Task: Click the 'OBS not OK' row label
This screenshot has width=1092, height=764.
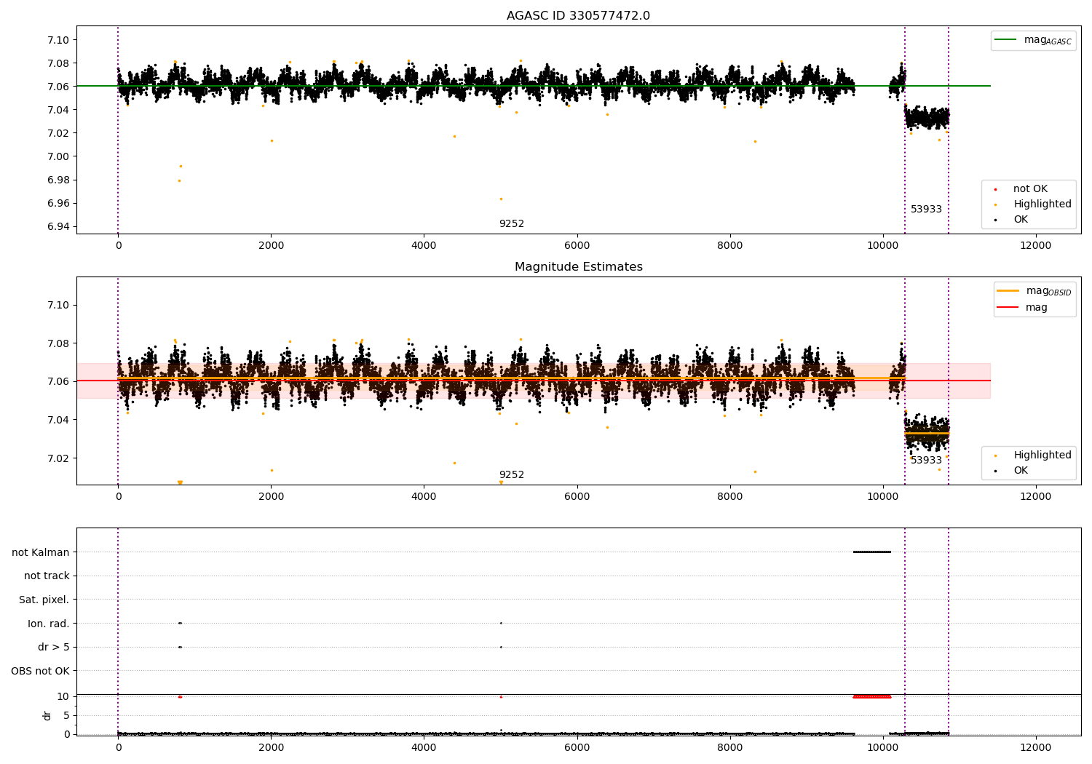Action: [x=41, y=671]
